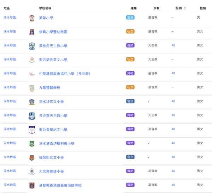Click school net 40 for 荔枝角天主教小學
The height and width of the screenshot is (193, 212).
[173, 45]
